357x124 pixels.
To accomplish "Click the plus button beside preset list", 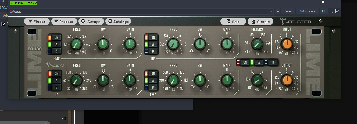I will pyautogui.click(x=277, y=11).
